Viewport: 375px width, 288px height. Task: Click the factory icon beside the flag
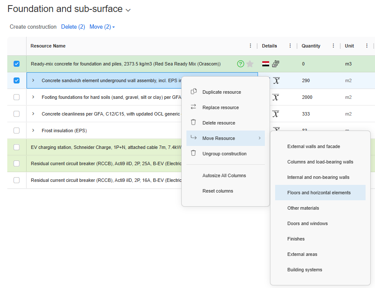coord(276,64)
